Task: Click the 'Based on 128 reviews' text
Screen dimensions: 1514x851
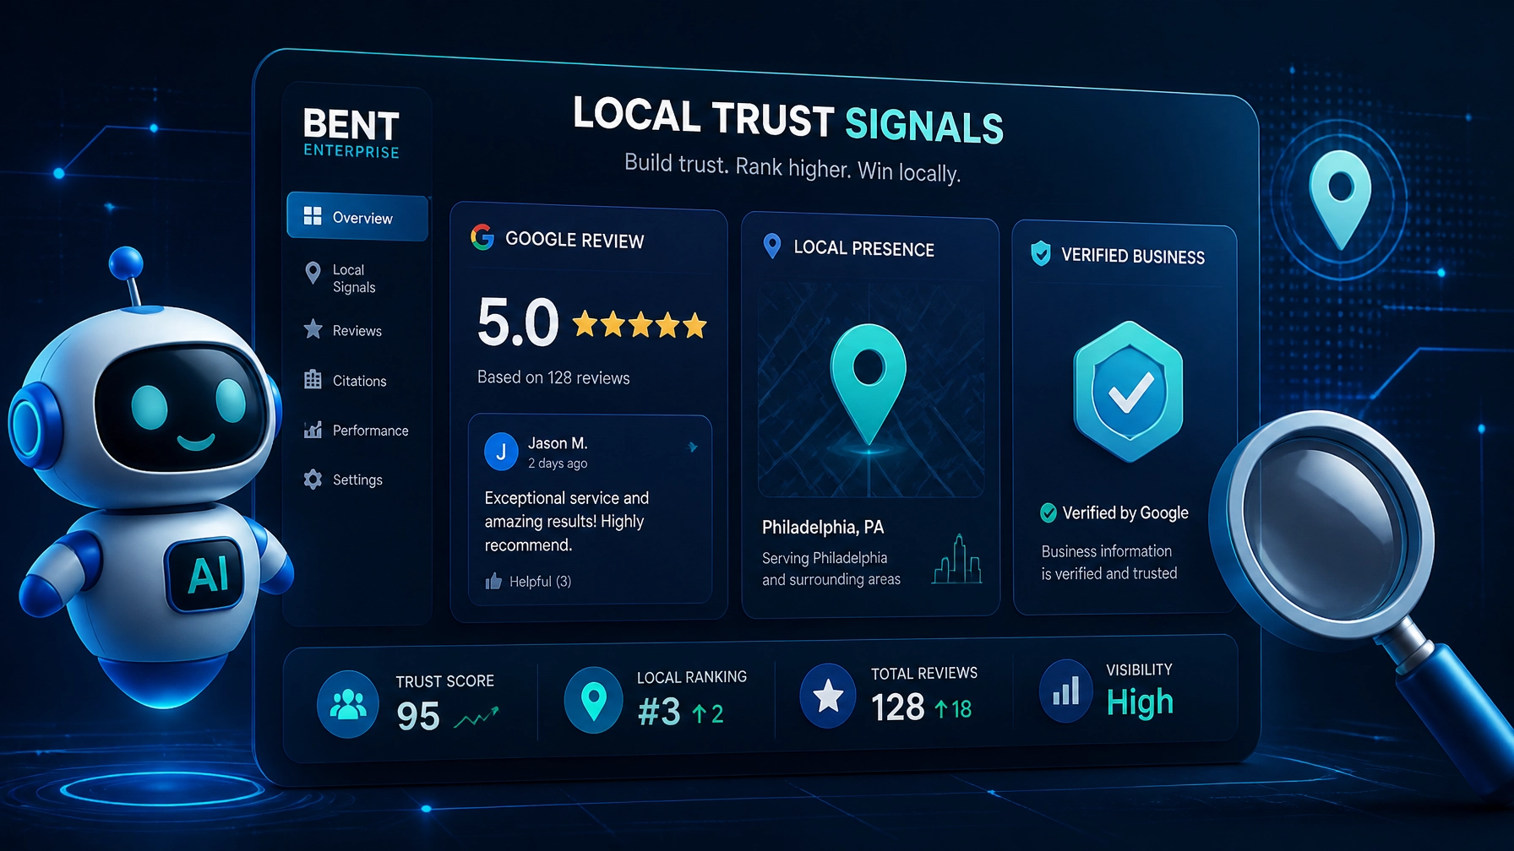Action: (x=553, y=377)
